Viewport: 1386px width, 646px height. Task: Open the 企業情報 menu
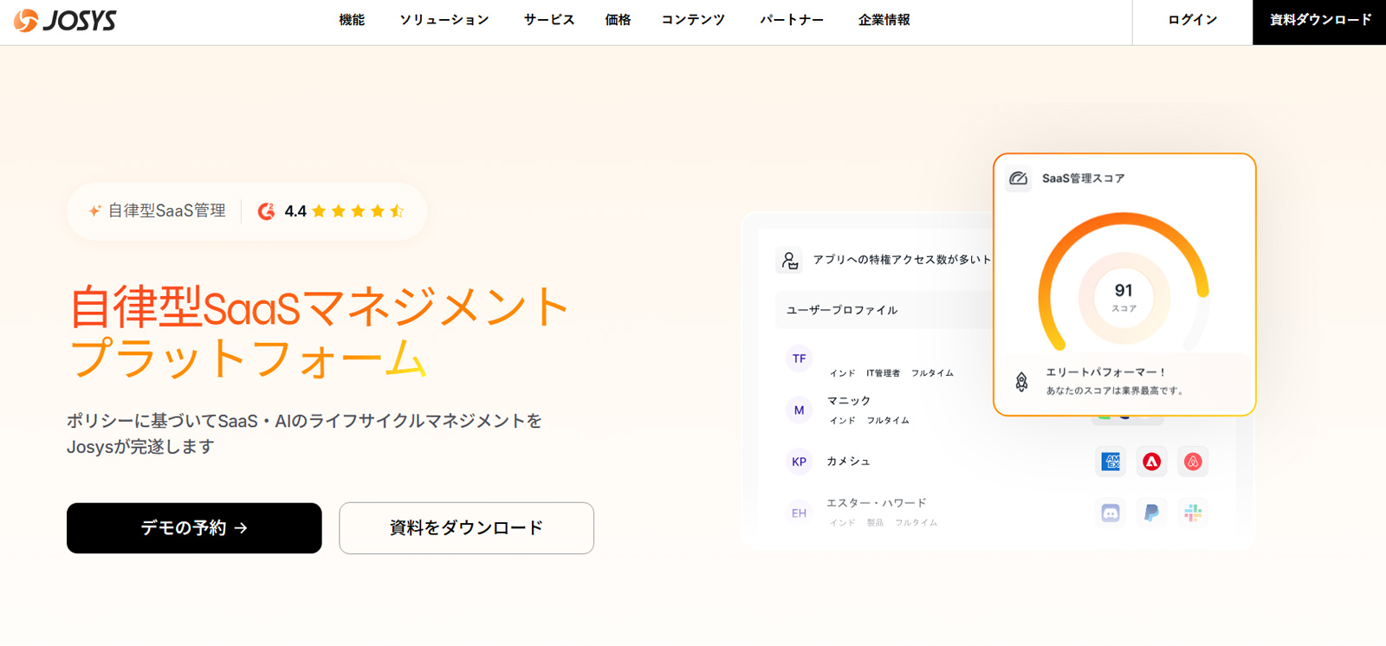pyautogui.click(x=884, y=20)
